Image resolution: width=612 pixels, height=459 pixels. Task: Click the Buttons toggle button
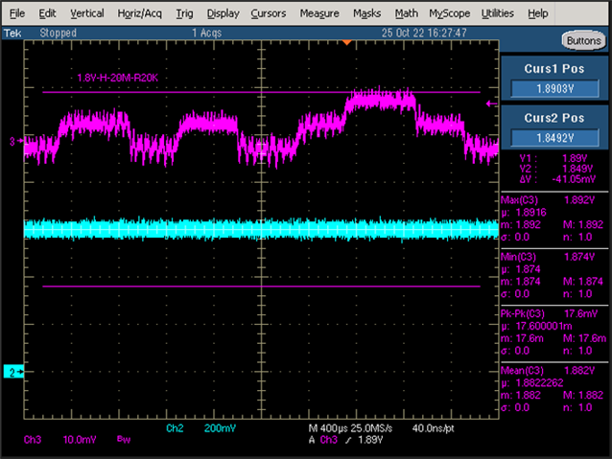click(x=583, y=40)
